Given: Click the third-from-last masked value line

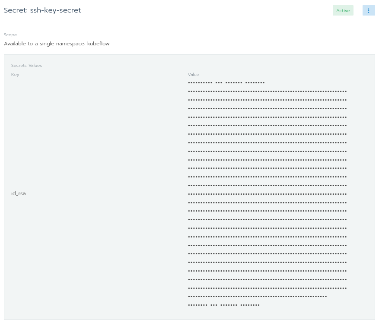Looking at the screenshot, I should click(267, 288).
